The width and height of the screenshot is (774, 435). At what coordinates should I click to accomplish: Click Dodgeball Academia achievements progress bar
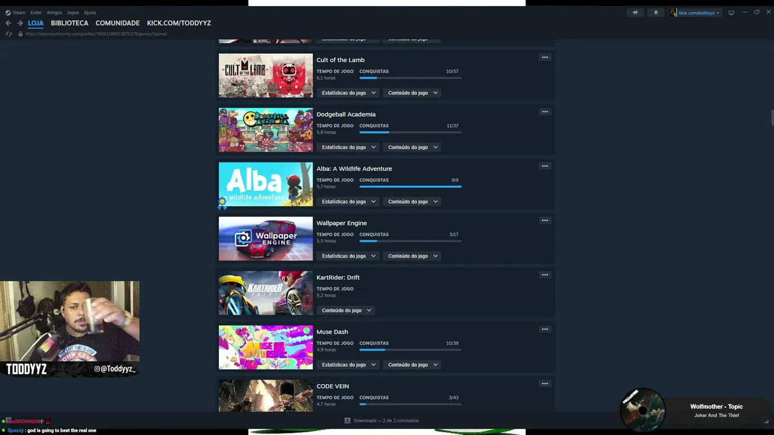click(411, 132)
